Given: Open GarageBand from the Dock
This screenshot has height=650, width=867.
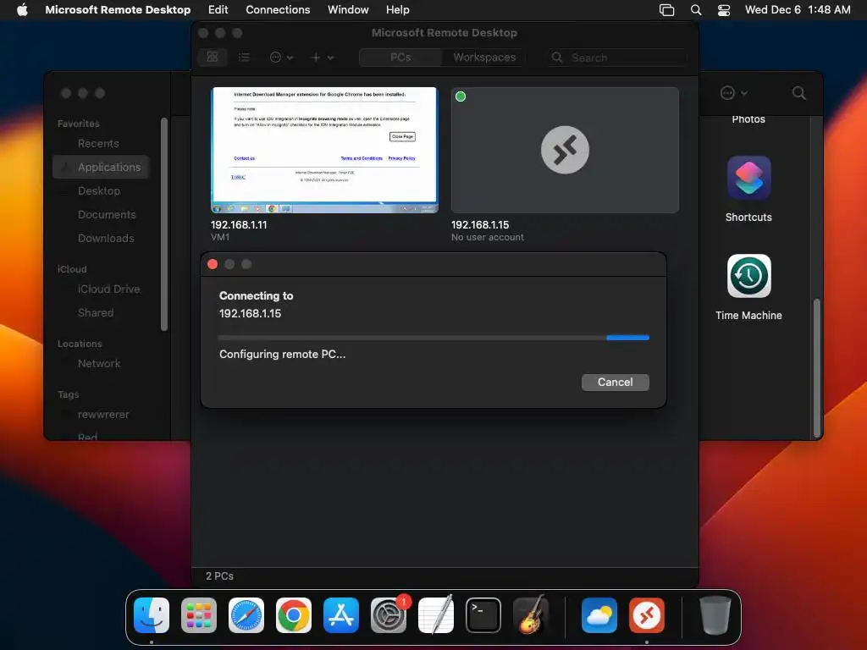Looking at the screenshot, I should pyautogui.click(x=531, y=615).
